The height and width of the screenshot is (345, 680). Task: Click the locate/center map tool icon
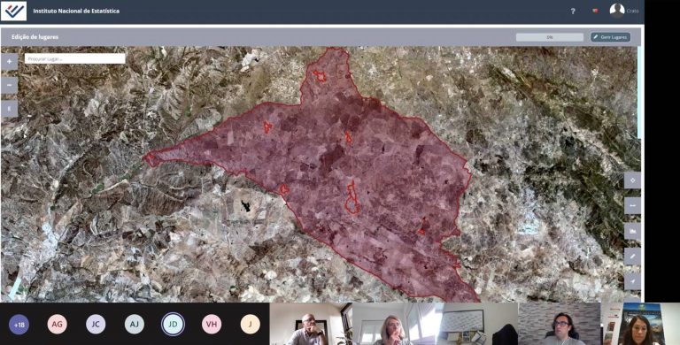(632, 180)
